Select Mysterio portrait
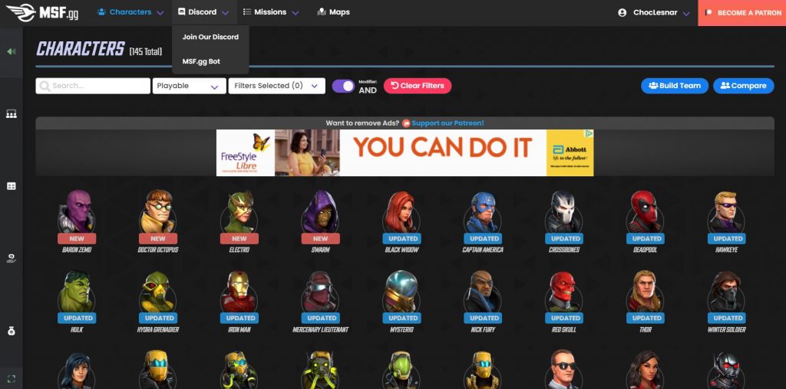 click(401, 291)
